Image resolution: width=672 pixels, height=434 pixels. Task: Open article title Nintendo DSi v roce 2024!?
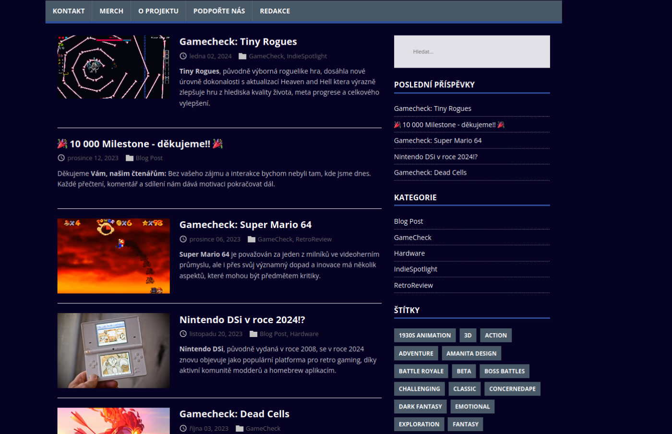(x=242, y=320)
